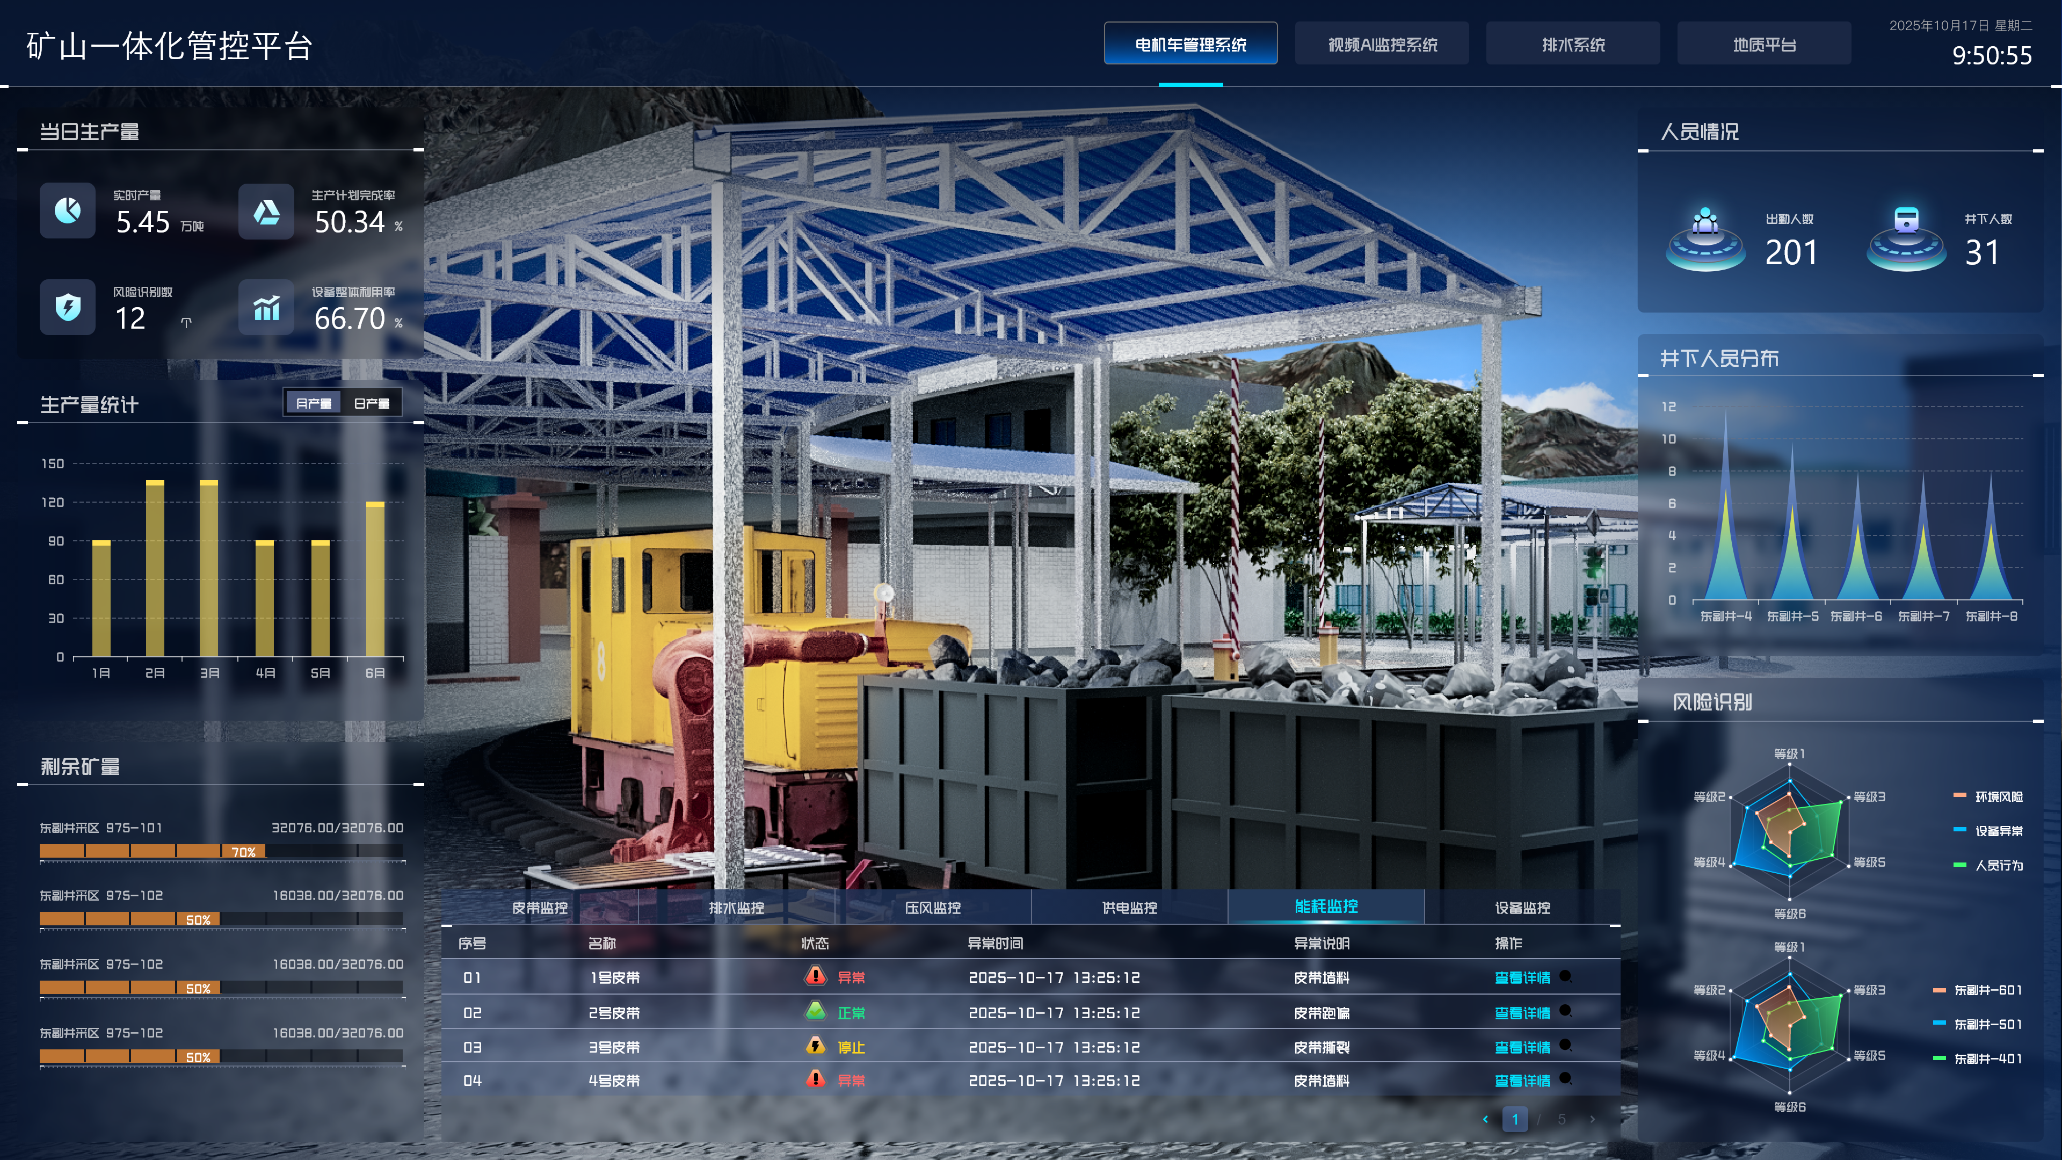Click the 2月 bar in production chart
The width and height of the screenshot is (2062, 1160).
(155, 568)
